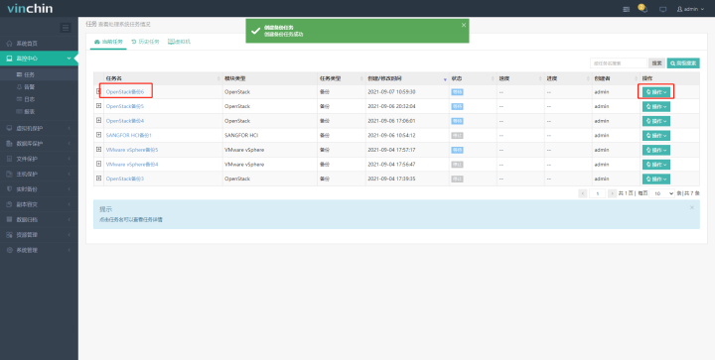The height and width of the screenshot is (360, 715).
Task: Open OpenStack backup 3 task link
Action: click(x=125, y=179)
